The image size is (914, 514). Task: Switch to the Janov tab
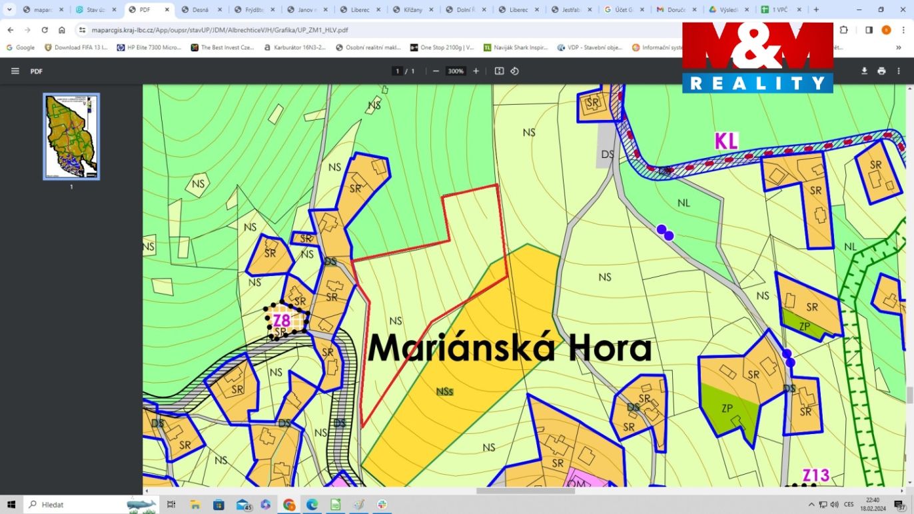pos(306,10)
